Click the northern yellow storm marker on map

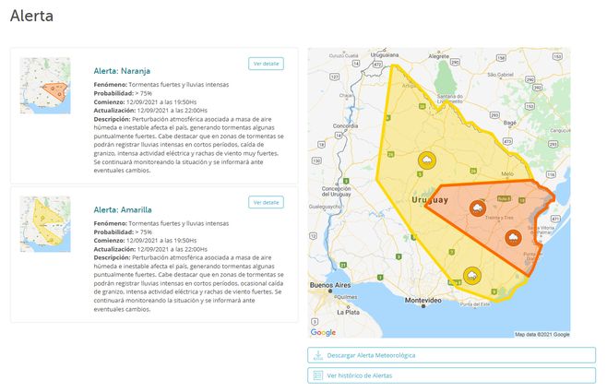[x=428, y=161]
